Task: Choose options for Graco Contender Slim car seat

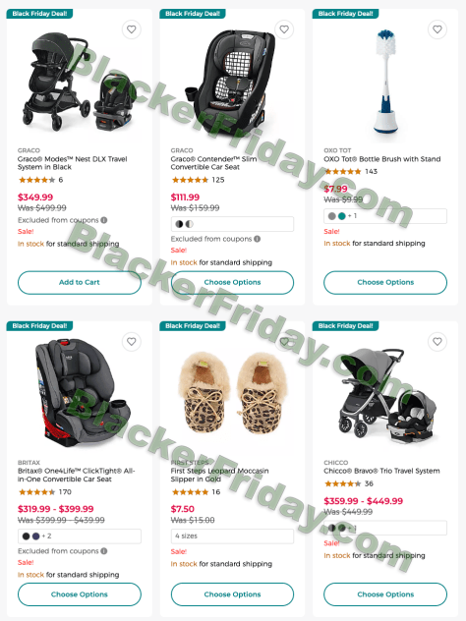Action: point(232,282)
